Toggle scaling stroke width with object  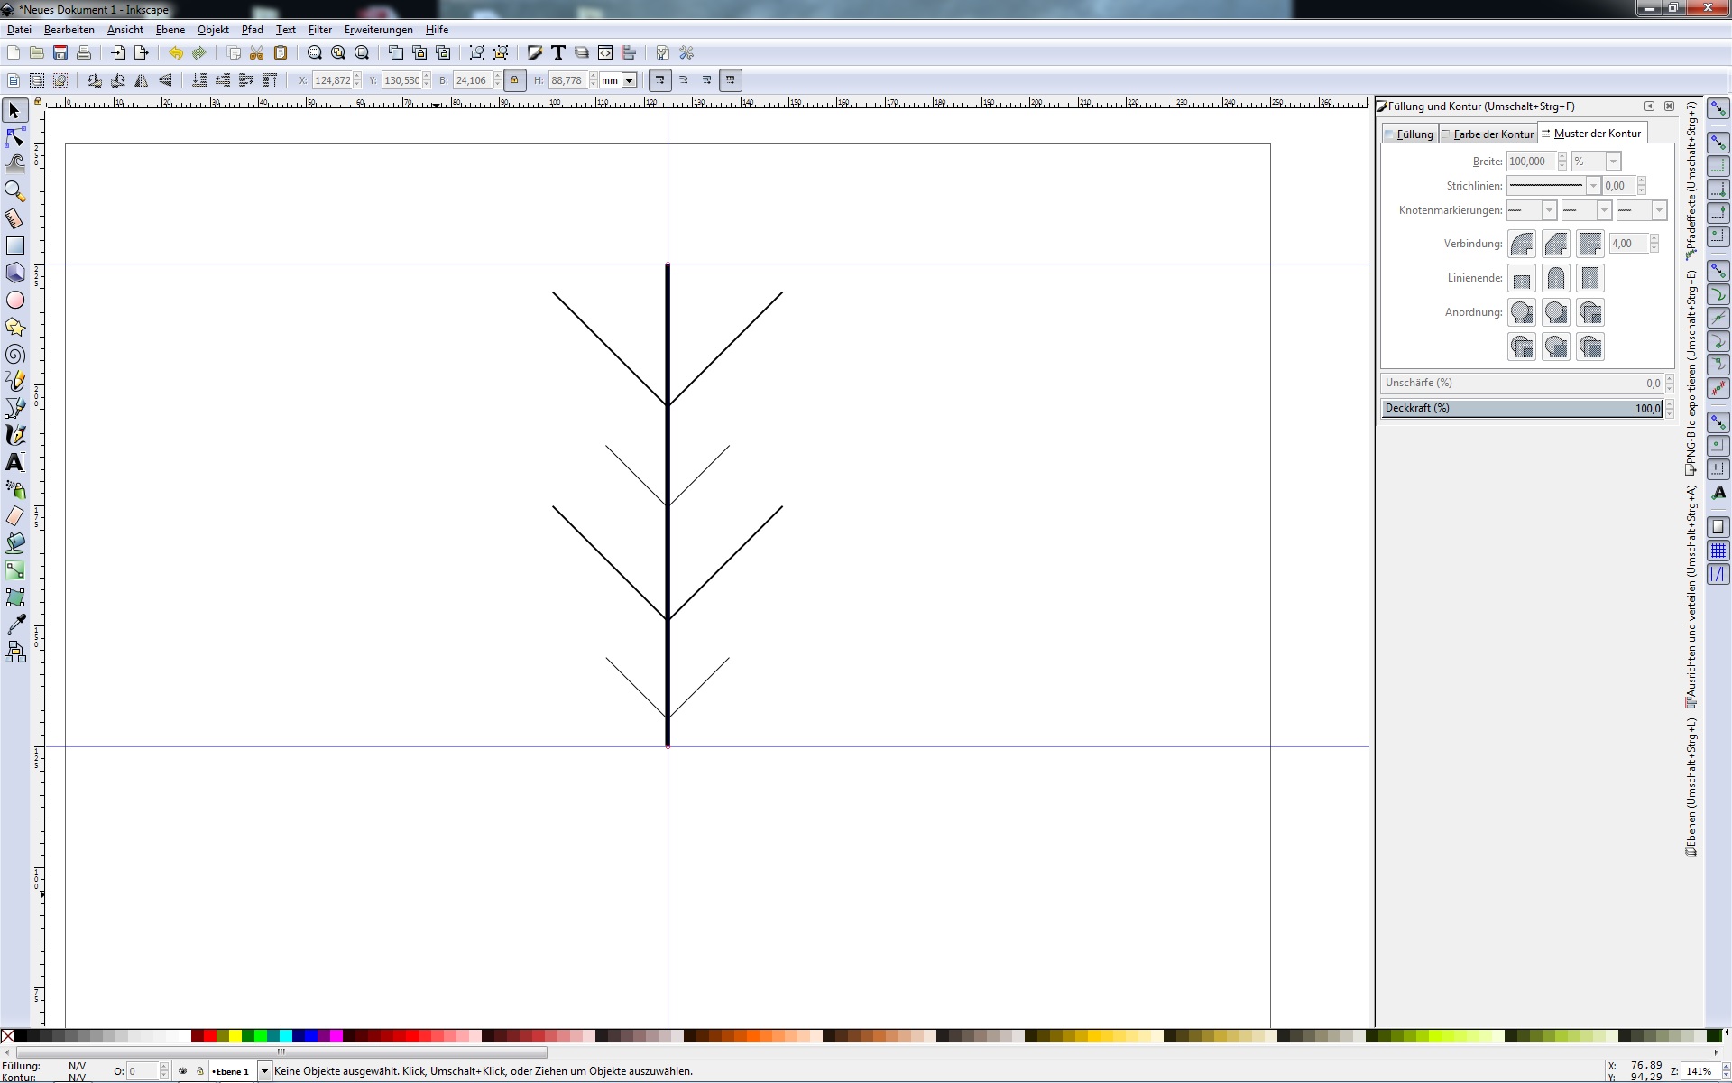click(x=660, y=80)
